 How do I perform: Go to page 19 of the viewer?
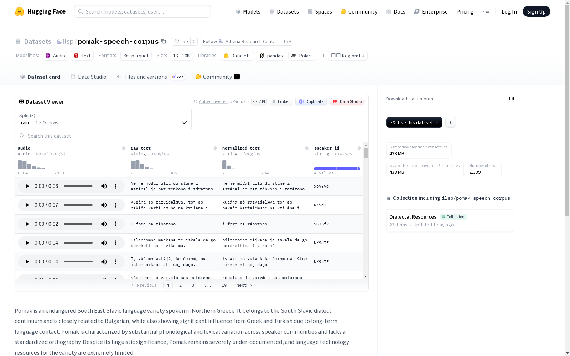tap(224, 285)
